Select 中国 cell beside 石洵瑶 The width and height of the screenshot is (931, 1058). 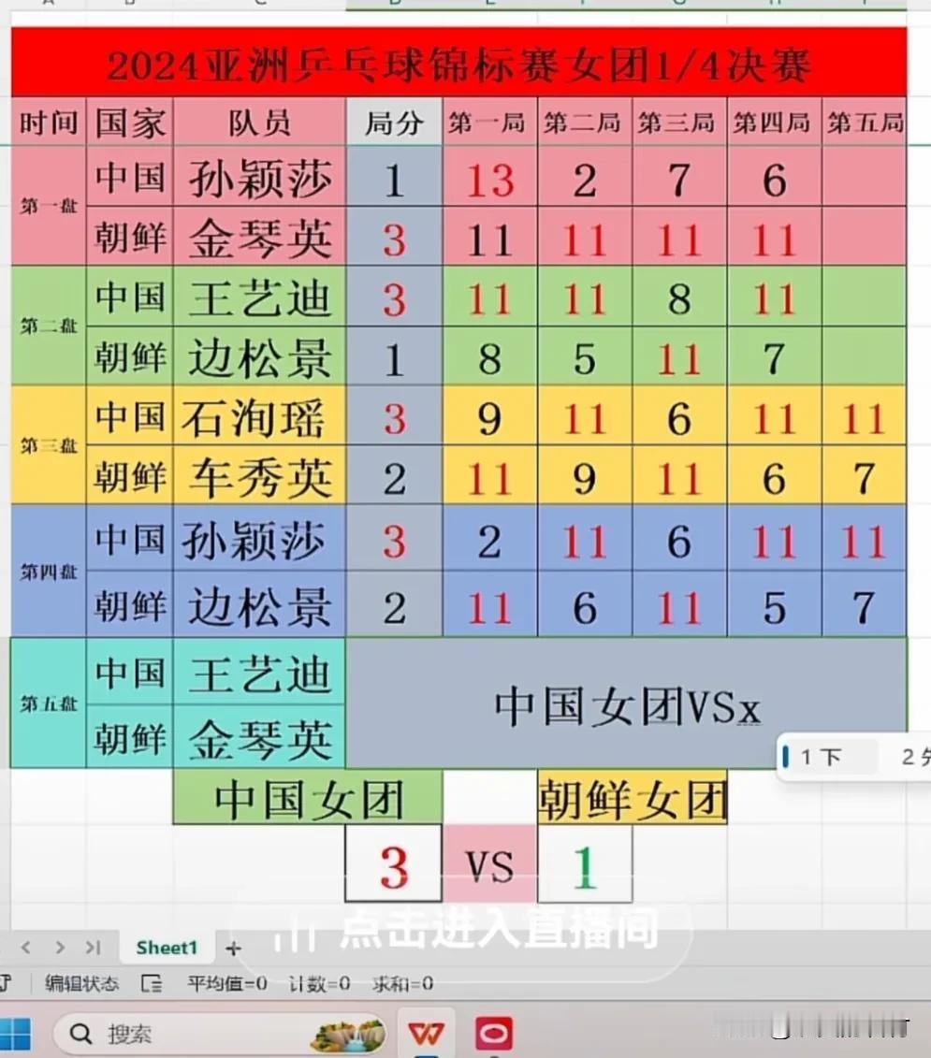130,416
